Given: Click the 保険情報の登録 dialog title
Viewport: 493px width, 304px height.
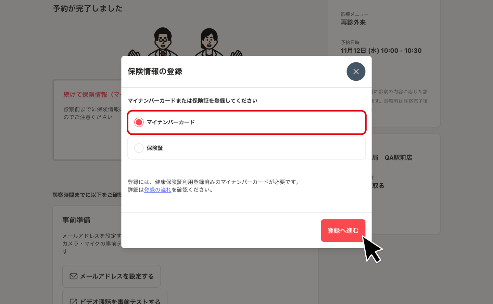Looking at the screenshot, I should click(x=155, y=71).
